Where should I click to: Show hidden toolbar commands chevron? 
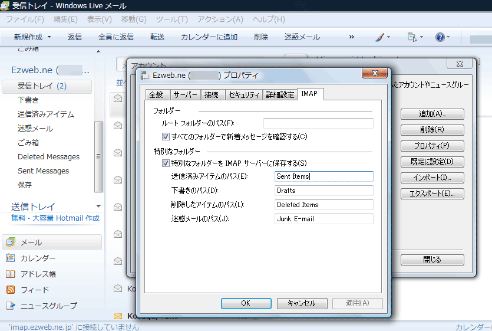pyautogui.click(x=351, y=37)
